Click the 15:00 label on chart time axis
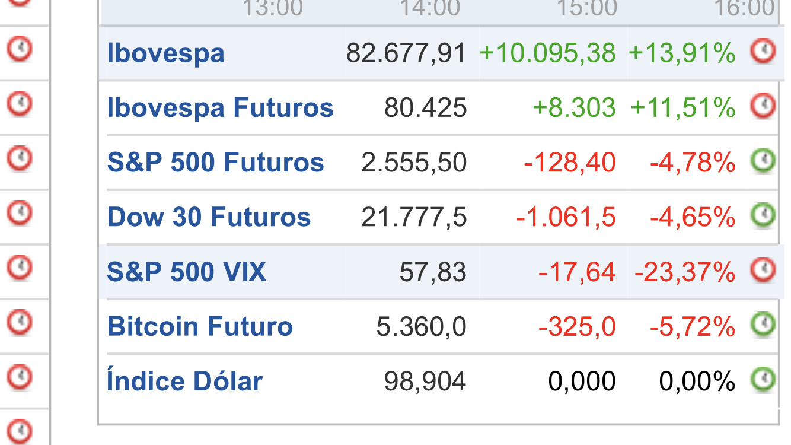The image size is (791, 445). click(x=586, y=8)
